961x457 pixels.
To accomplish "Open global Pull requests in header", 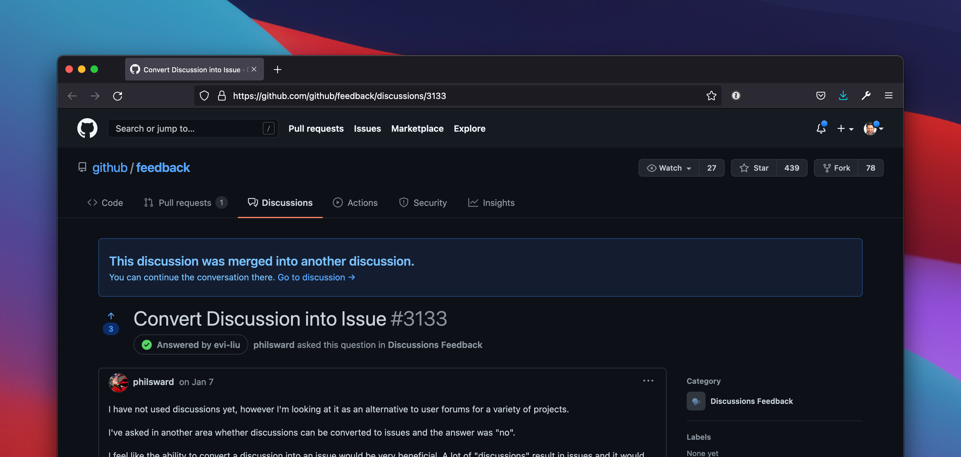I will pos(316,128).
